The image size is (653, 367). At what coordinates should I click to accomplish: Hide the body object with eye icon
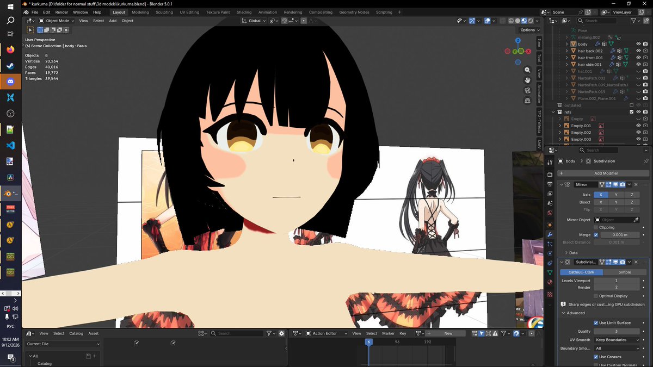pyautogui.click(x=638, y=44)
